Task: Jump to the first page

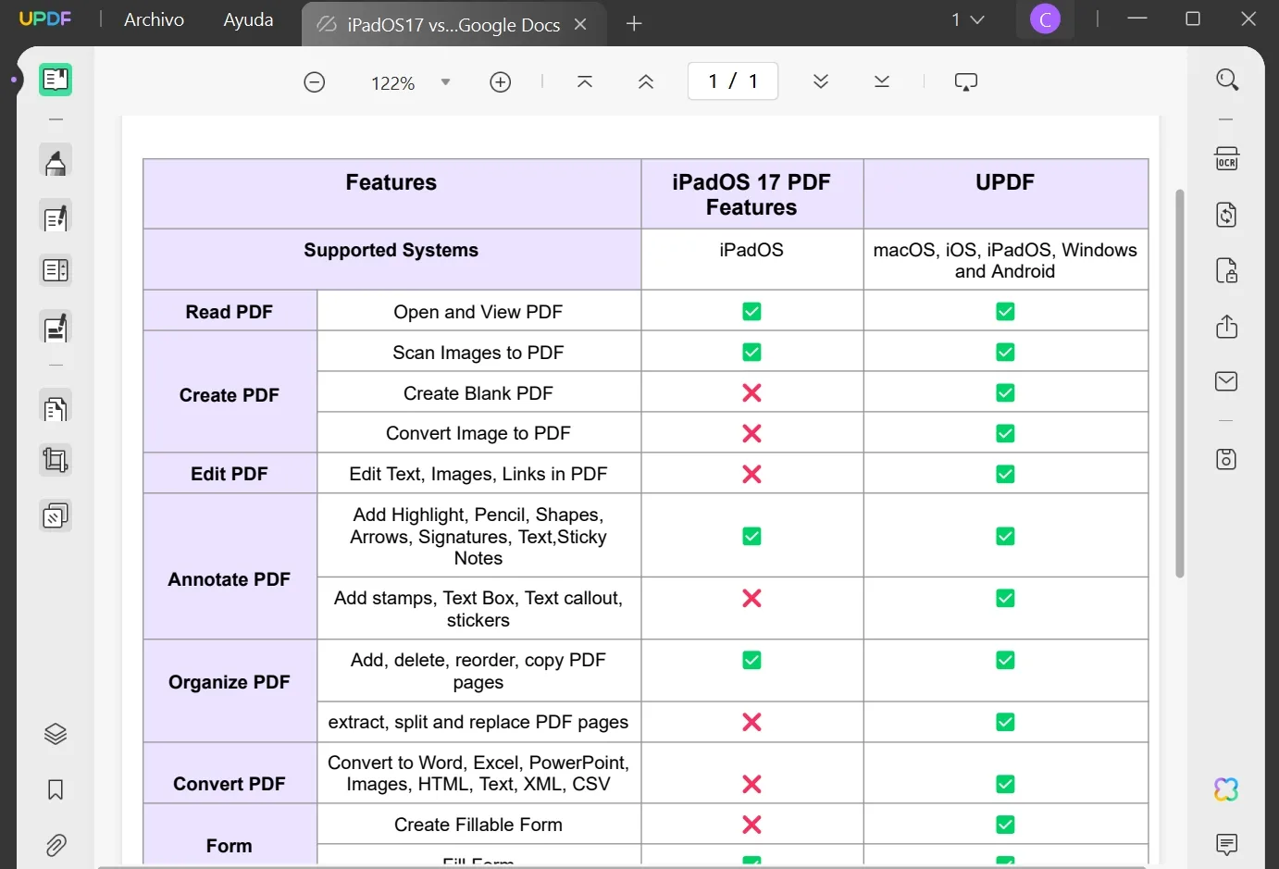Action: [x=585, y=81]
